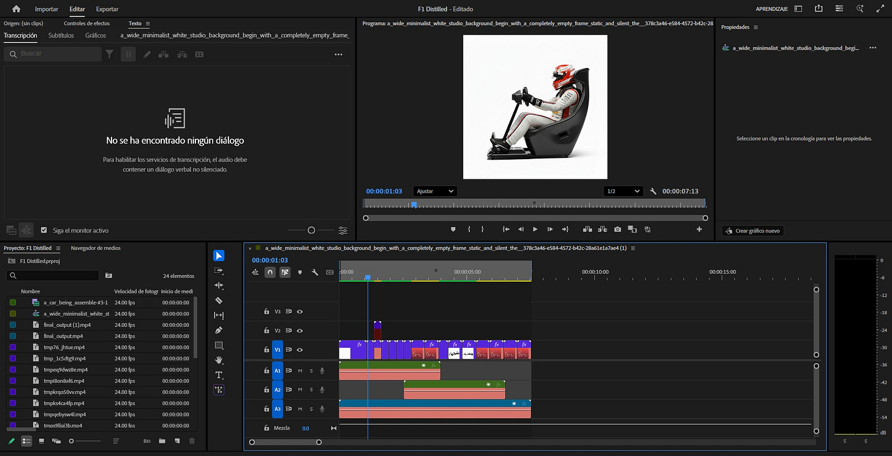Uncheck 'Siga el monitor activo' checkbox
892x456 pixels.
click(x=43, y=230)
